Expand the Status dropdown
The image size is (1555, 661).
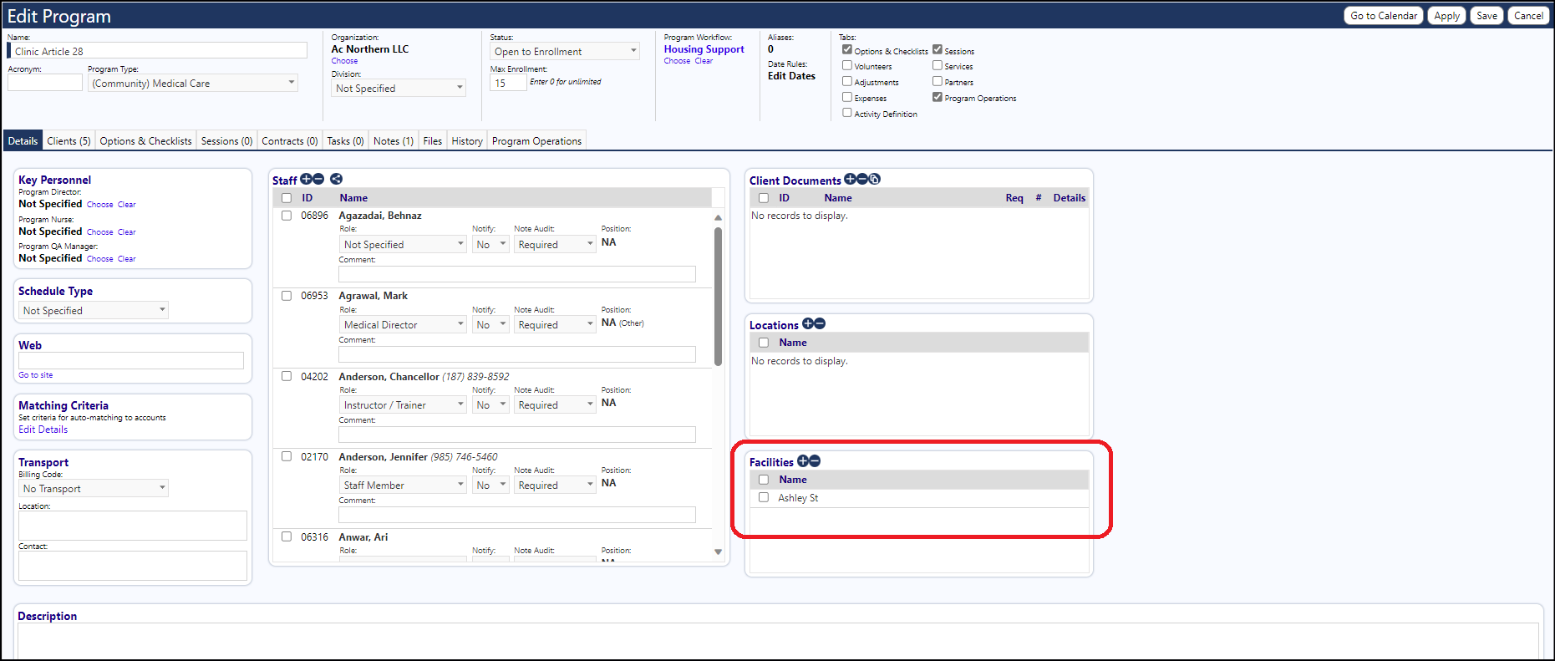point(565,51)
